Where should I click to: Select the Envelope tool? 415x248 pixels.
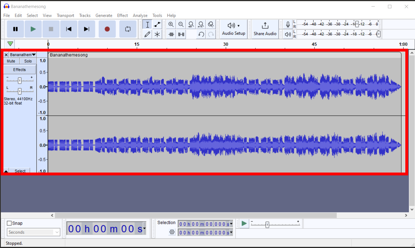157,24
